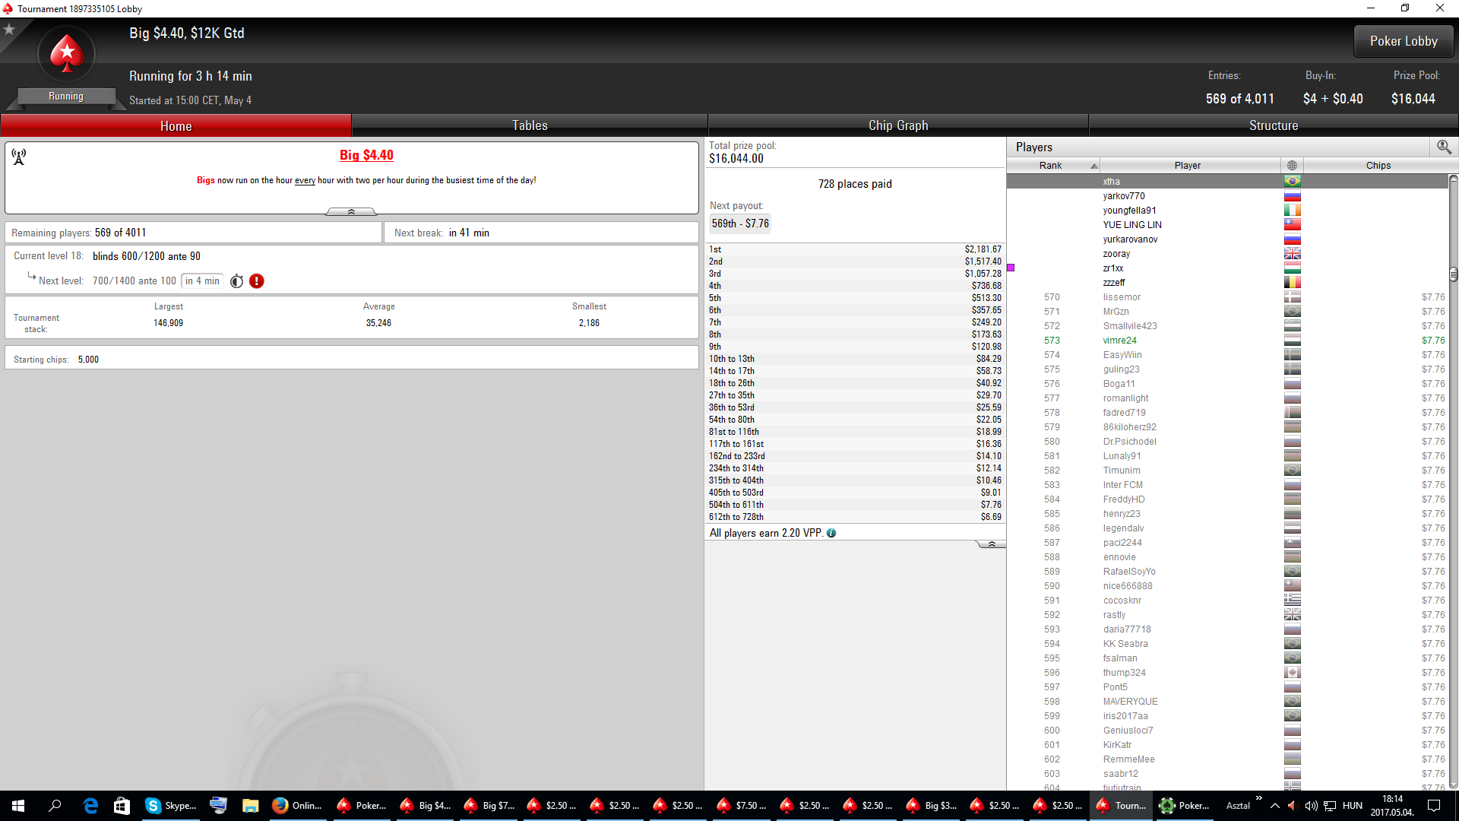The width and height of the screenshot is (1459, 821).
Task: Open the Chip Graph tab
Action: point(898,125)
